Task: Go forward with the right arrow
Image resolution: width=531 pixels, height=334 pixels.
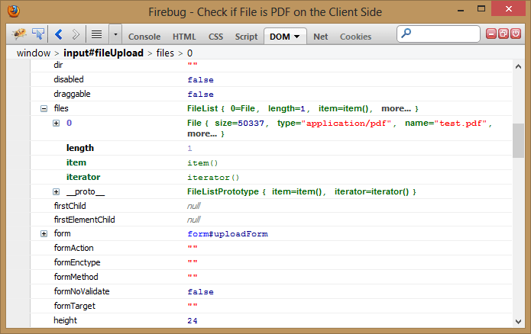Action: 75,35
